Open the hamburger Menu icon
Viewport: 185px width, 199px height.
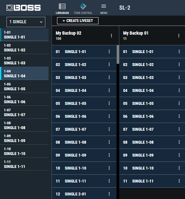[104, 6]
